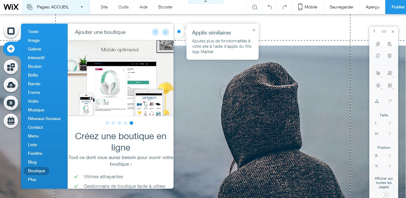406x198 pixels.
Task: Click the Copy icon in the toolbar panel
Action: click(x=378, y=44)
